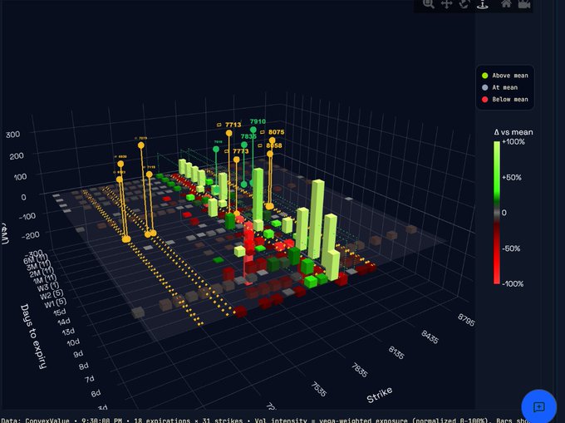The width and height of the screenshot is (565, 423).
Task: Click the Days to expiry axis title
Action: tap(33, 337)
